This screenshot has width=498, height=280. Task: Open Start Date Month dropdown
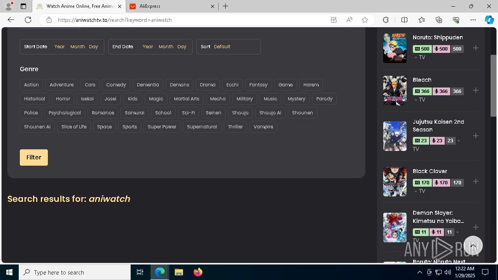tap(77, 47)
